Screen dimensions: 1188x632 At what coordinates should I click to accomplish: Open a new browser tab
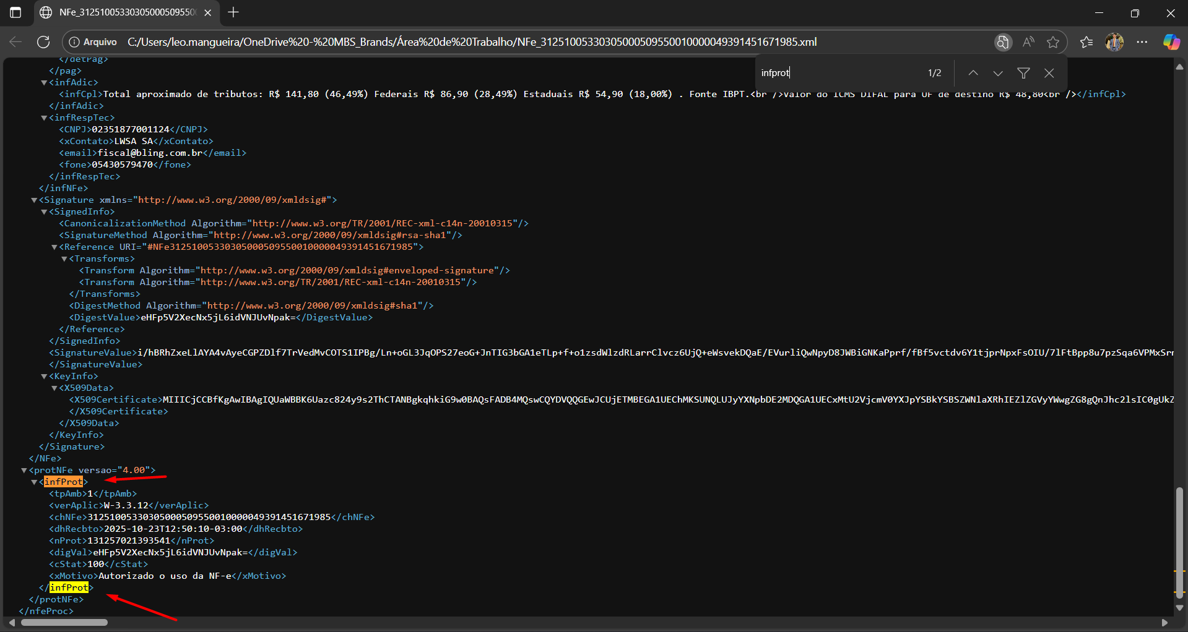click(x=233, y=12)
